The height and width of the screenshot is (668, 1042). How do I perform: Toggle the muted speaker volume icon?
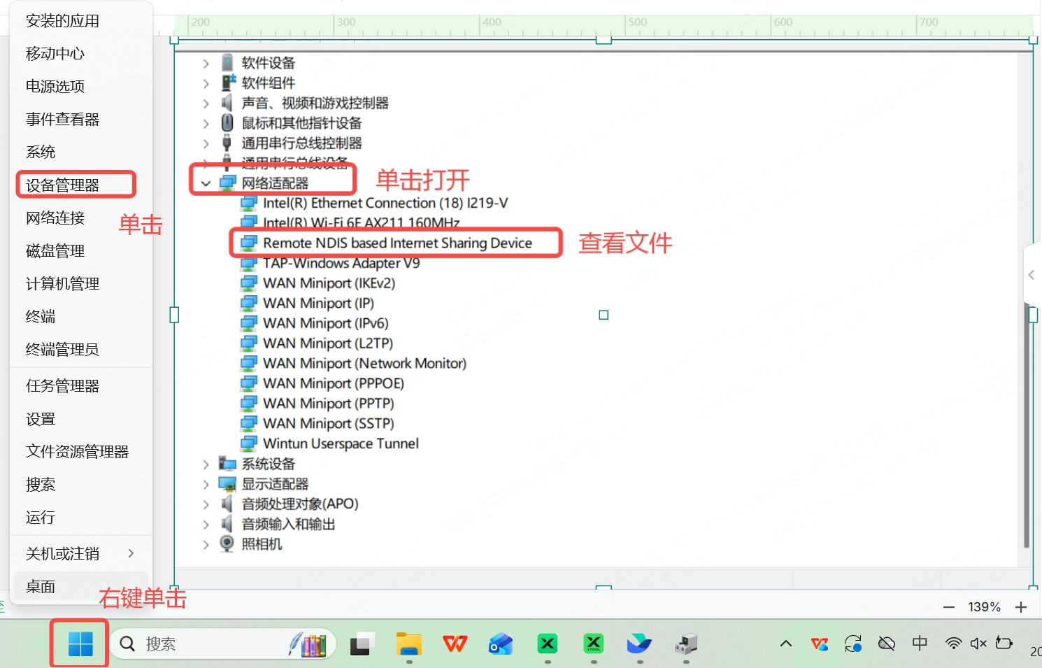978,644
